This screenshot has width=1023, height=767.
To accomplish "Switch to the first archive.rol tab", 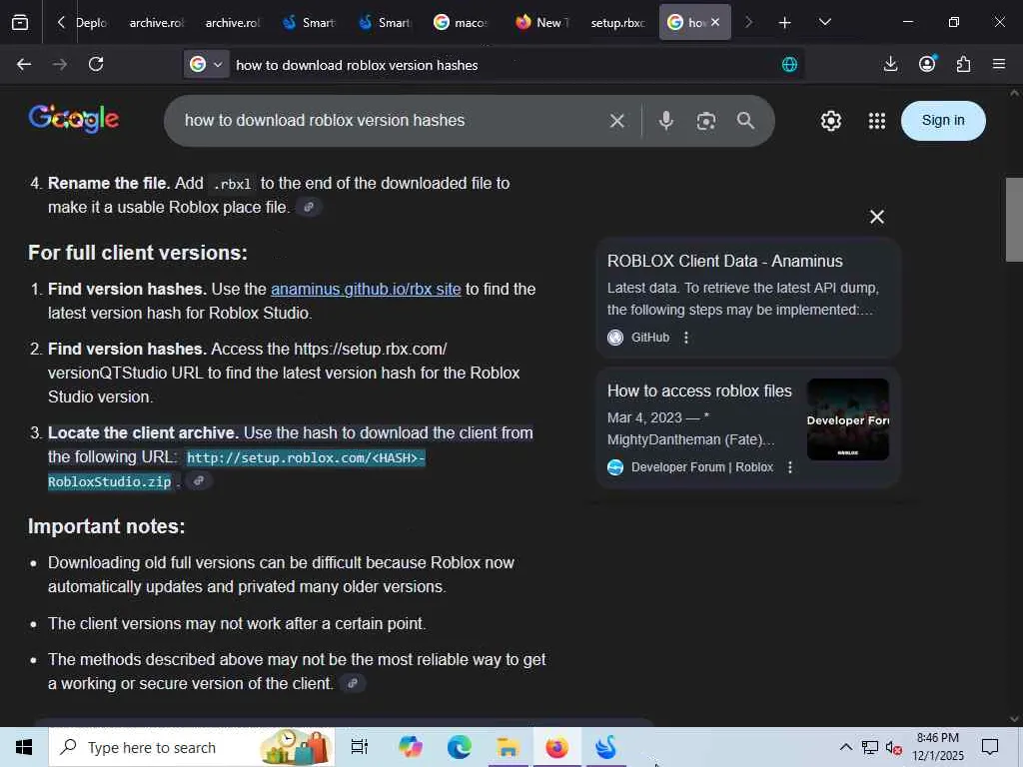I will [157, 23].
